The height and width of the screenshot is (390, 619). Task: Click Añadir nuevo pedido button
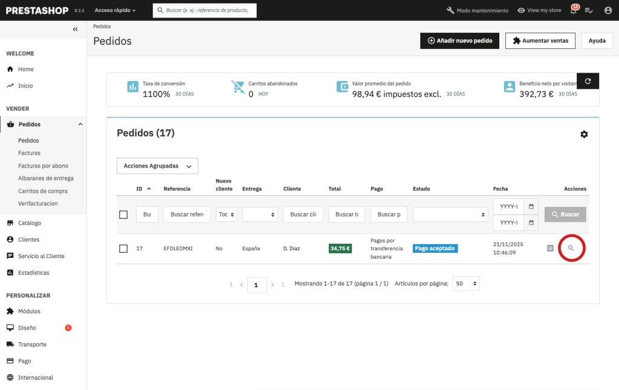[x=459, y=41]
